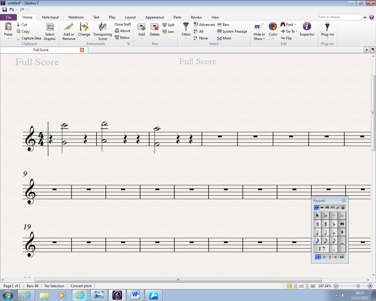Toggle staccato dot on keypad
This screenshot has height=301, width=376.
334,216
